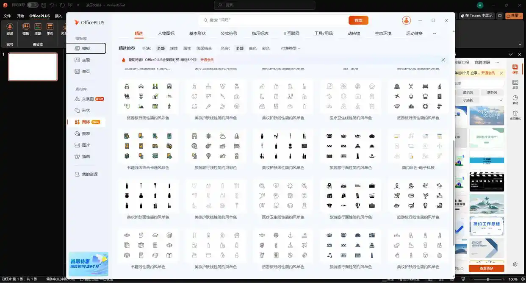This screenshot has height=283, width=526.
Task: Open the 共享 dropdown button
Action: (x=515, y=16)
